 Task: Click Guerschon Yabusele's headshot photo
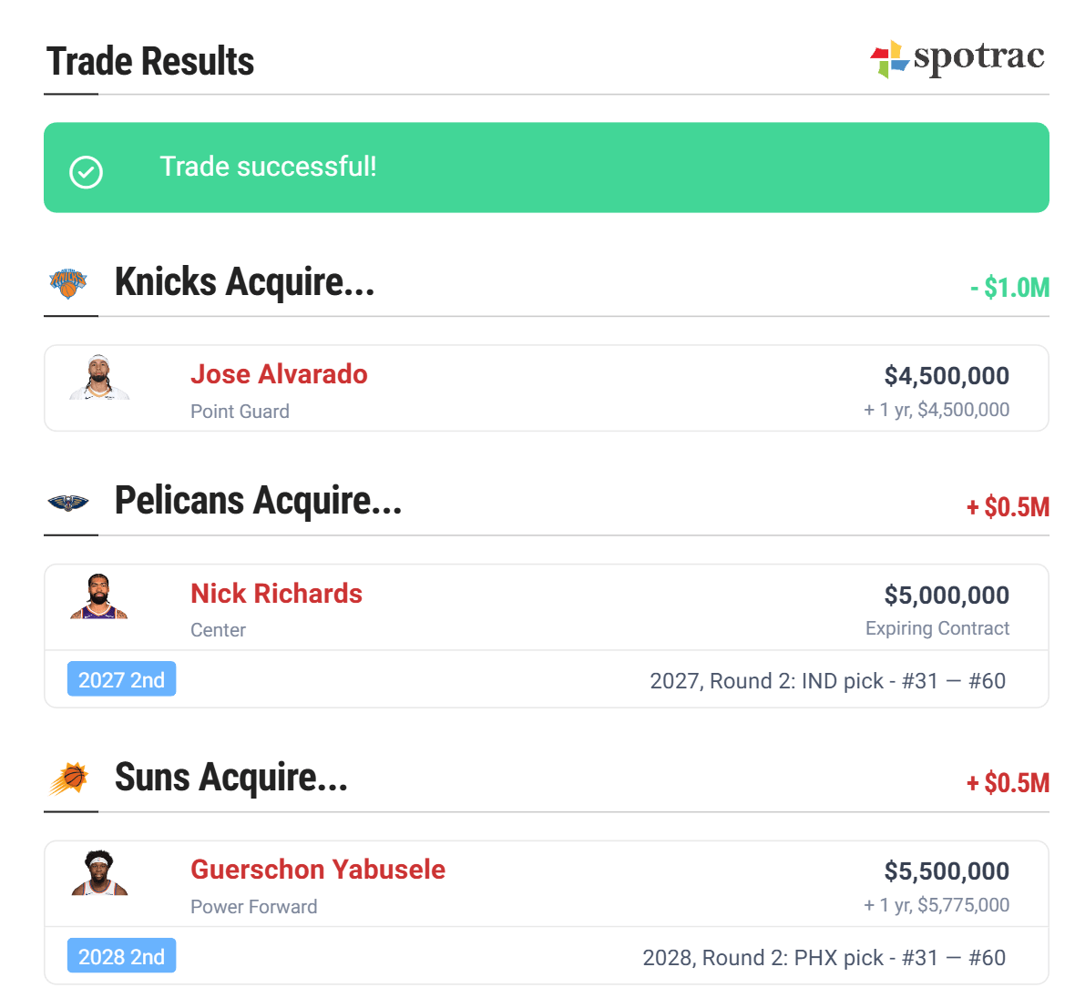[99, 874]
